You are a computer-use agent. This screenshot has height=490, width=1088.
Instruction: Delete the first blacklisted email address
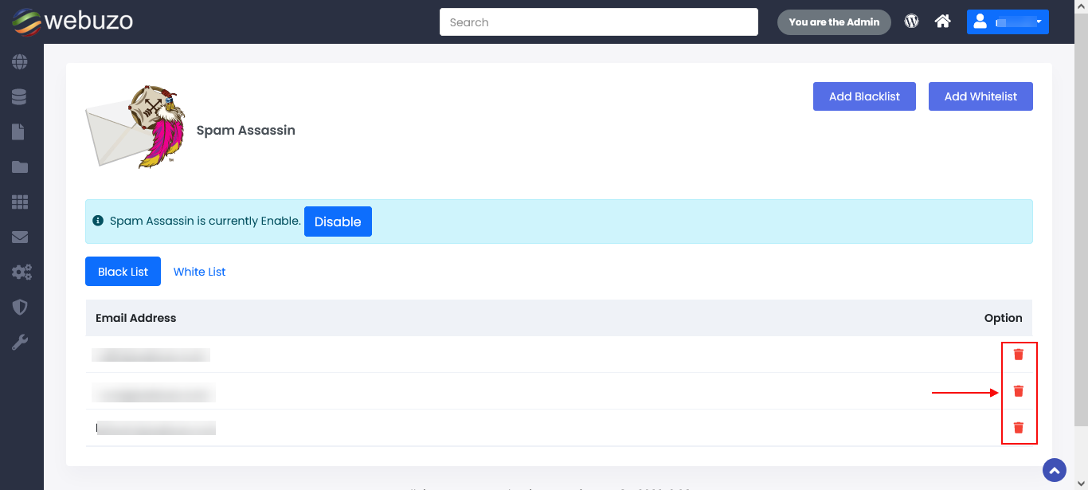tap(1018, 355)
